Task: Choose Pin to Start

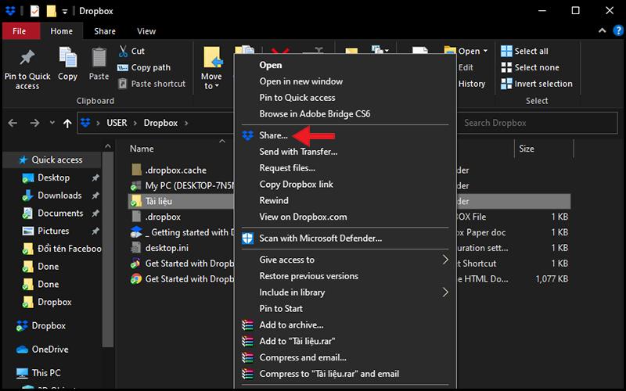Action: click(x=281, y=309)
